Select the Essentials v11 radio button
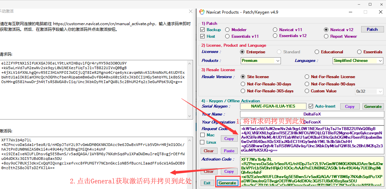The height and width of the screenshot is (189, 386). pyautogui.click(x=227, y=36)
